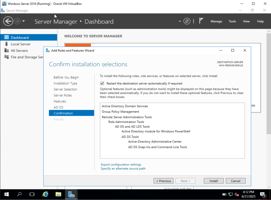Go to Server Roles wizard step

click(62, 95)
